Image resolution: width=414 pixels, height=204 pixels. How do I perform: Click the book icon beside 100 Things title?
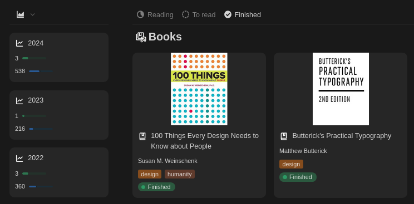pyautogui.click(x=142, y=136)
